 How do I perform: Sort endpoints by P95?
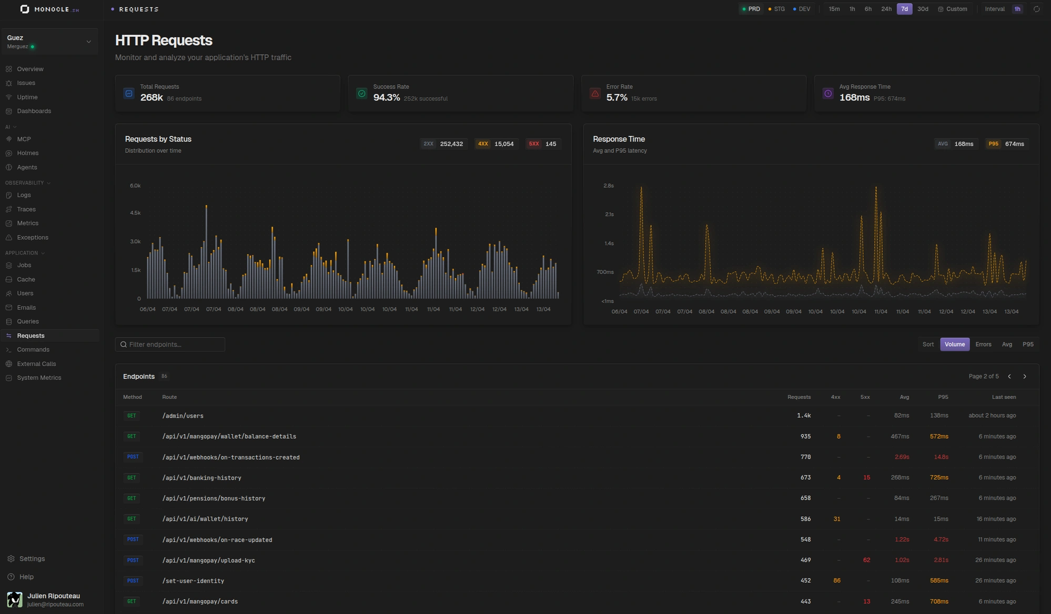[1027, 344]
